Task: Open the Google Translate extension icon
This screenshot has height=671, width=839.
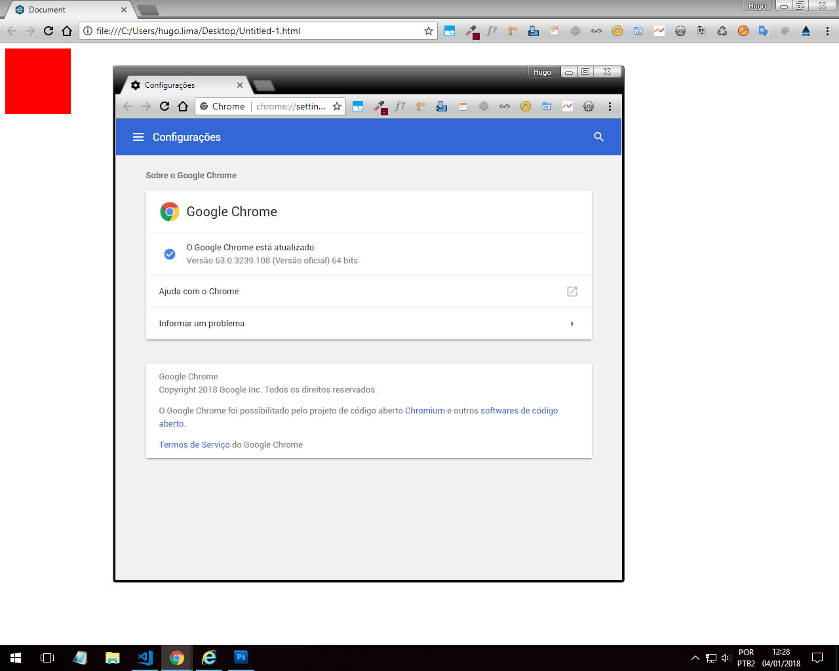Action: click(764, 31)
